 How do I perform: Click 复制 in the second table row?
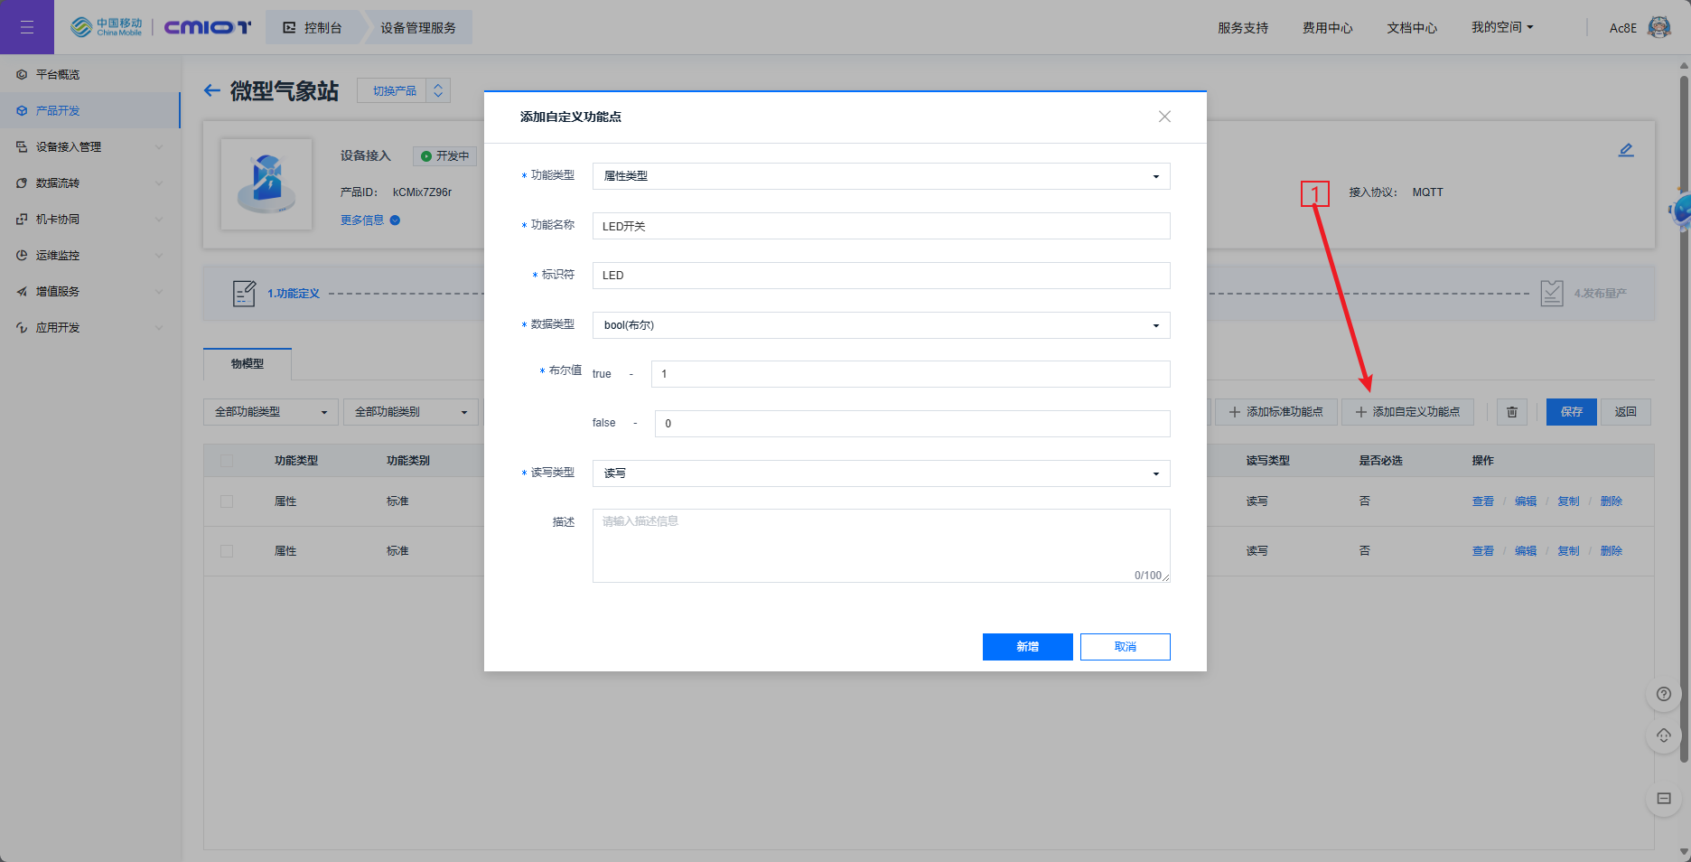1569,551
